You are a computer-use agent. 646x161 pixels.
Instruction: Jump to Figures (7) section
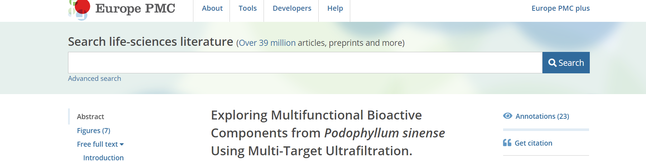point(93,131)
